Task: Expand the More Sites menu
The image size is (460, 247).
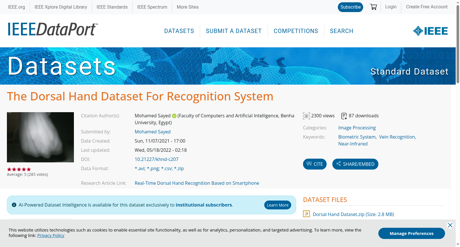Action: tap(188, 7)
